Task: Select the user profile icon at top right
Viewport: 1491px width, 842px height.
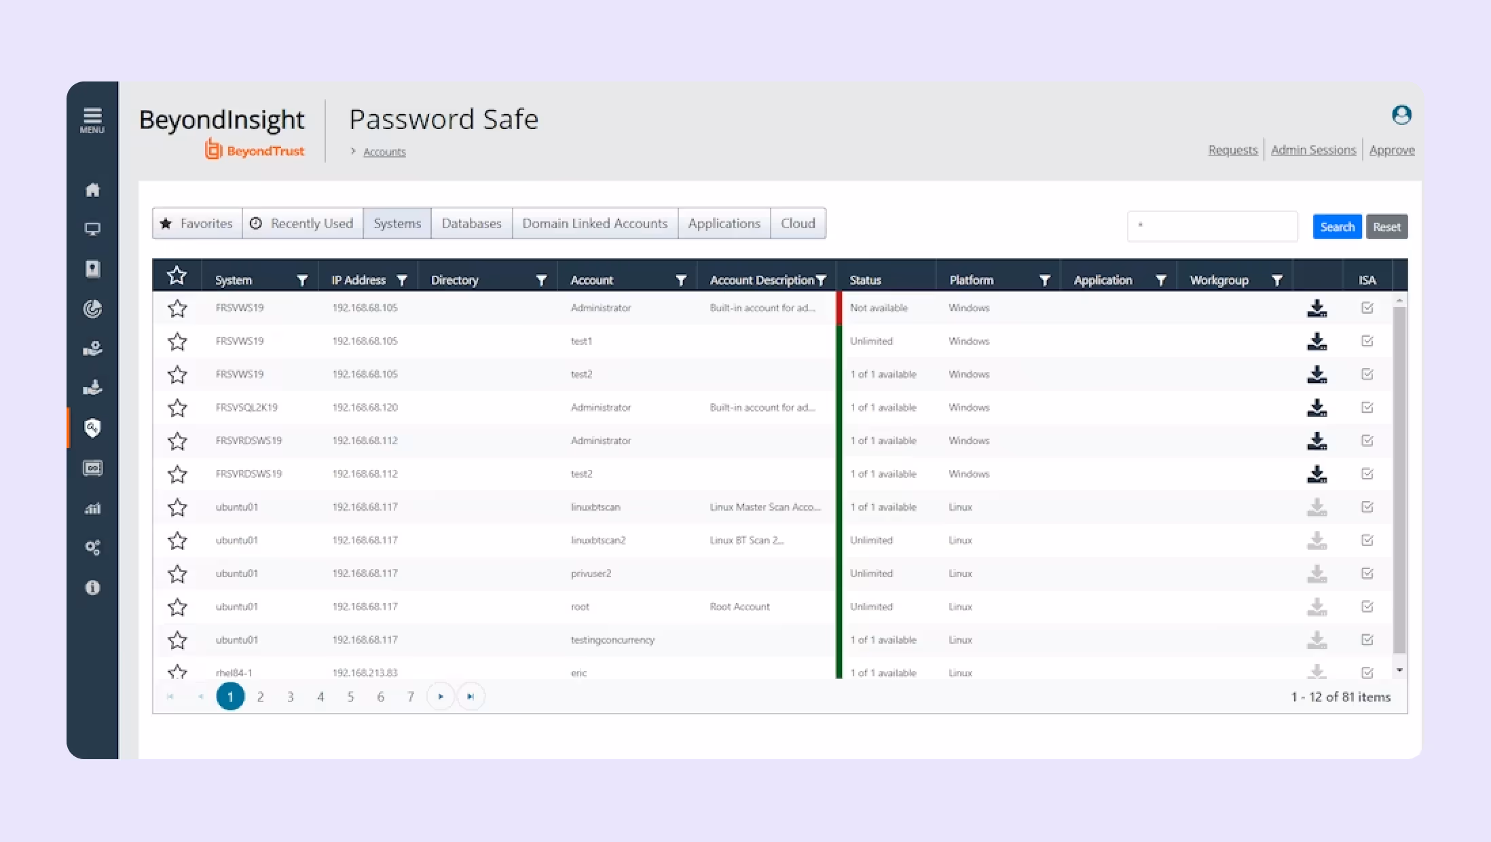Action: click(1401, 115)
